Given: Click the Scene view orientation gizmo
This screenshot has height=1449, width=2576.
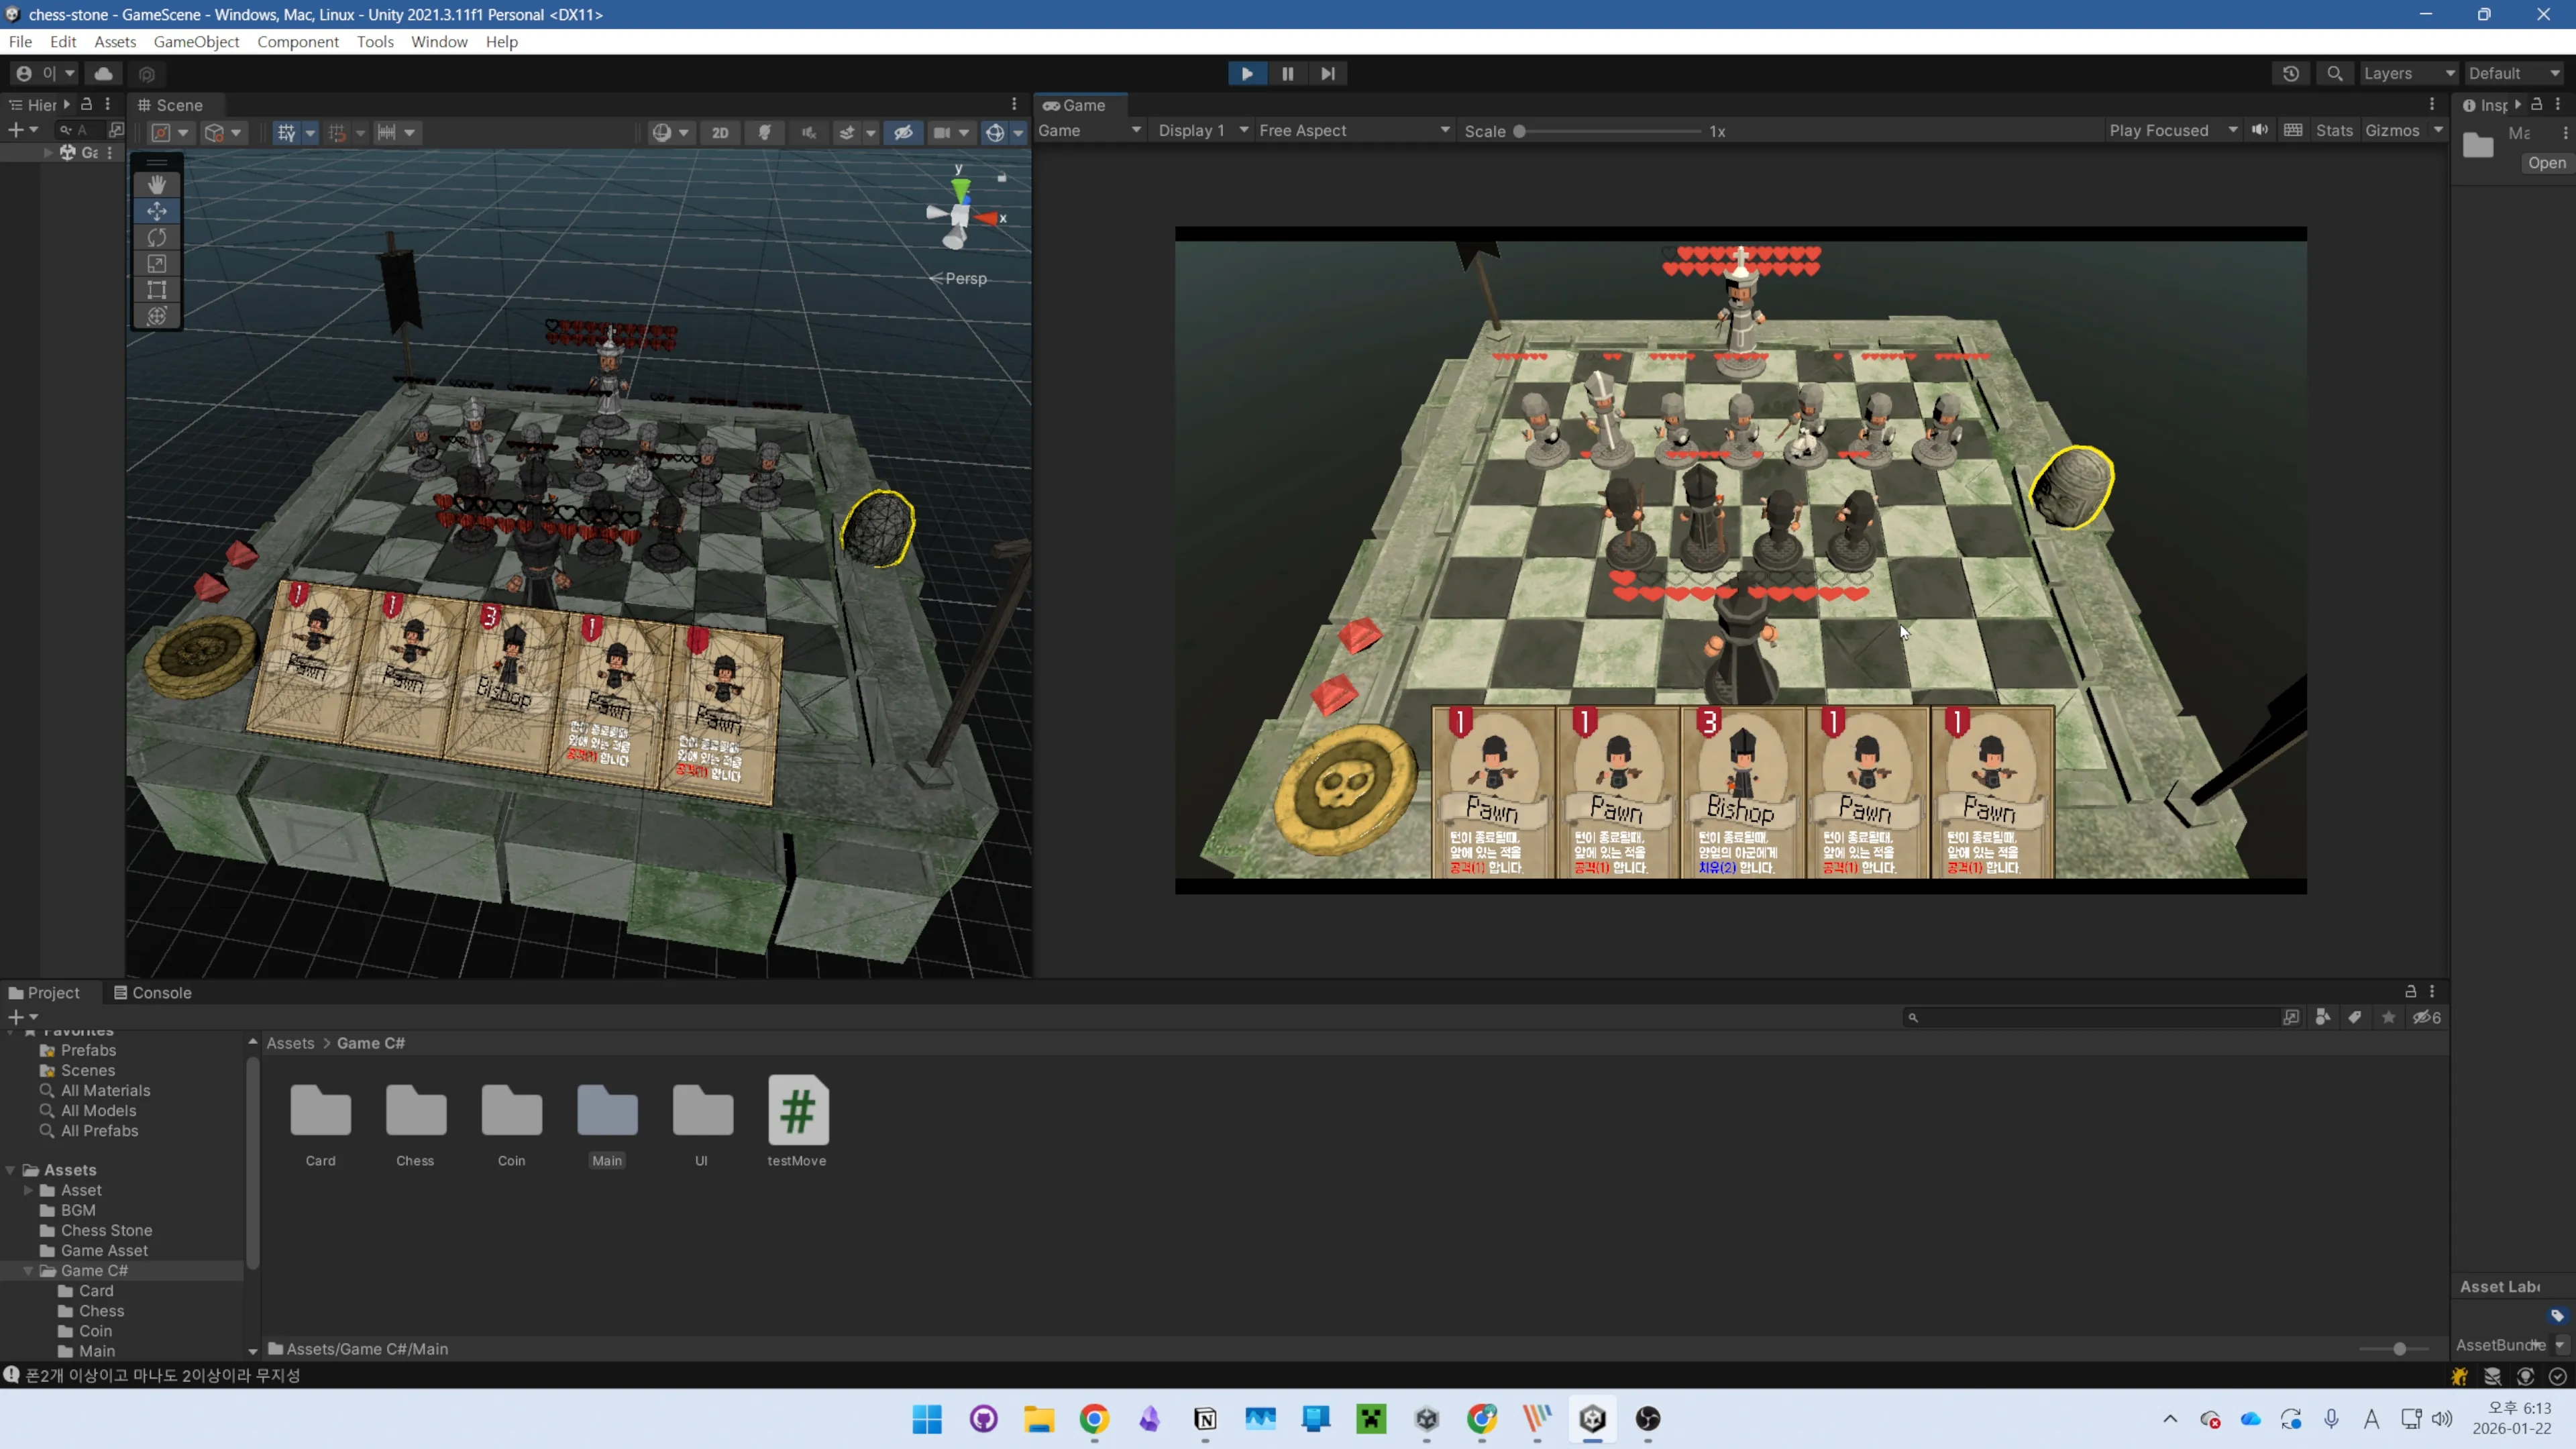Looking at the screenshot, I should [x=961, y=214].
